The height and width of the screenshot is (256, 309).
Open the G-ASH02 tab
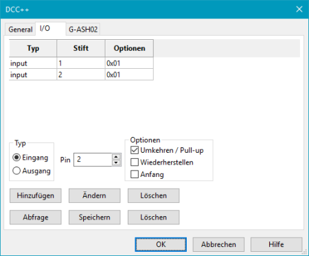click(83, 30)
